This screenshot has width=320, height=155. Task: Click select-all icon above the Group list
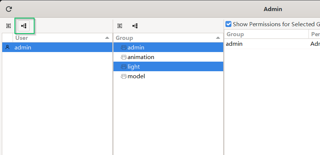(120, 26)
